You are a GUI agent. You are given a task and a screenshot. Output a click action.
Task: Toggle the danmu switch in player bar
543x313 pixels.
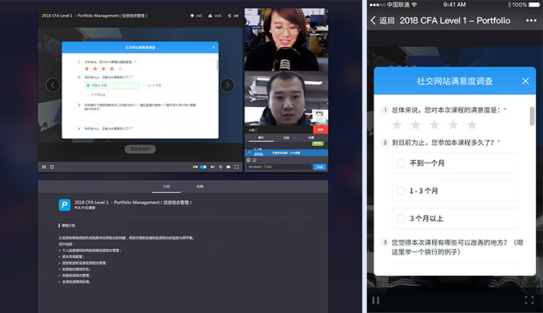pyautogui.click(x=203, y=166)
